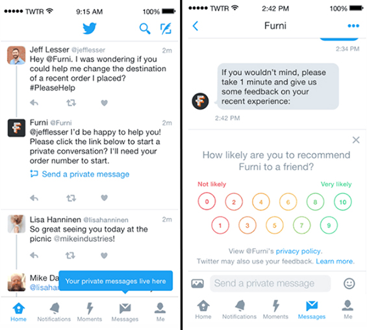The image size is (367, 330).
Task: Tap the compose tweet quill icon
Action: point(166,29)
